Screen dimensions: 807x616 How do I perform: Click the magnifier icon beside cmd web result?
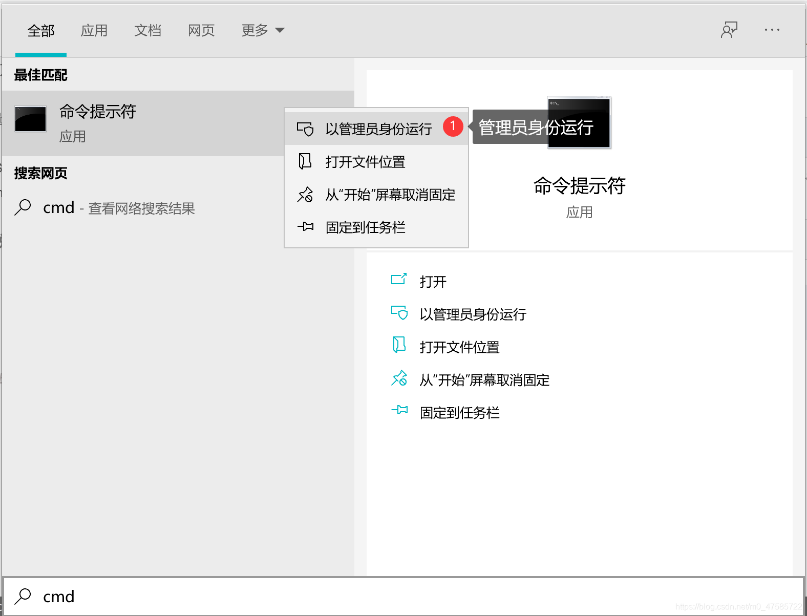coord(23,207)
